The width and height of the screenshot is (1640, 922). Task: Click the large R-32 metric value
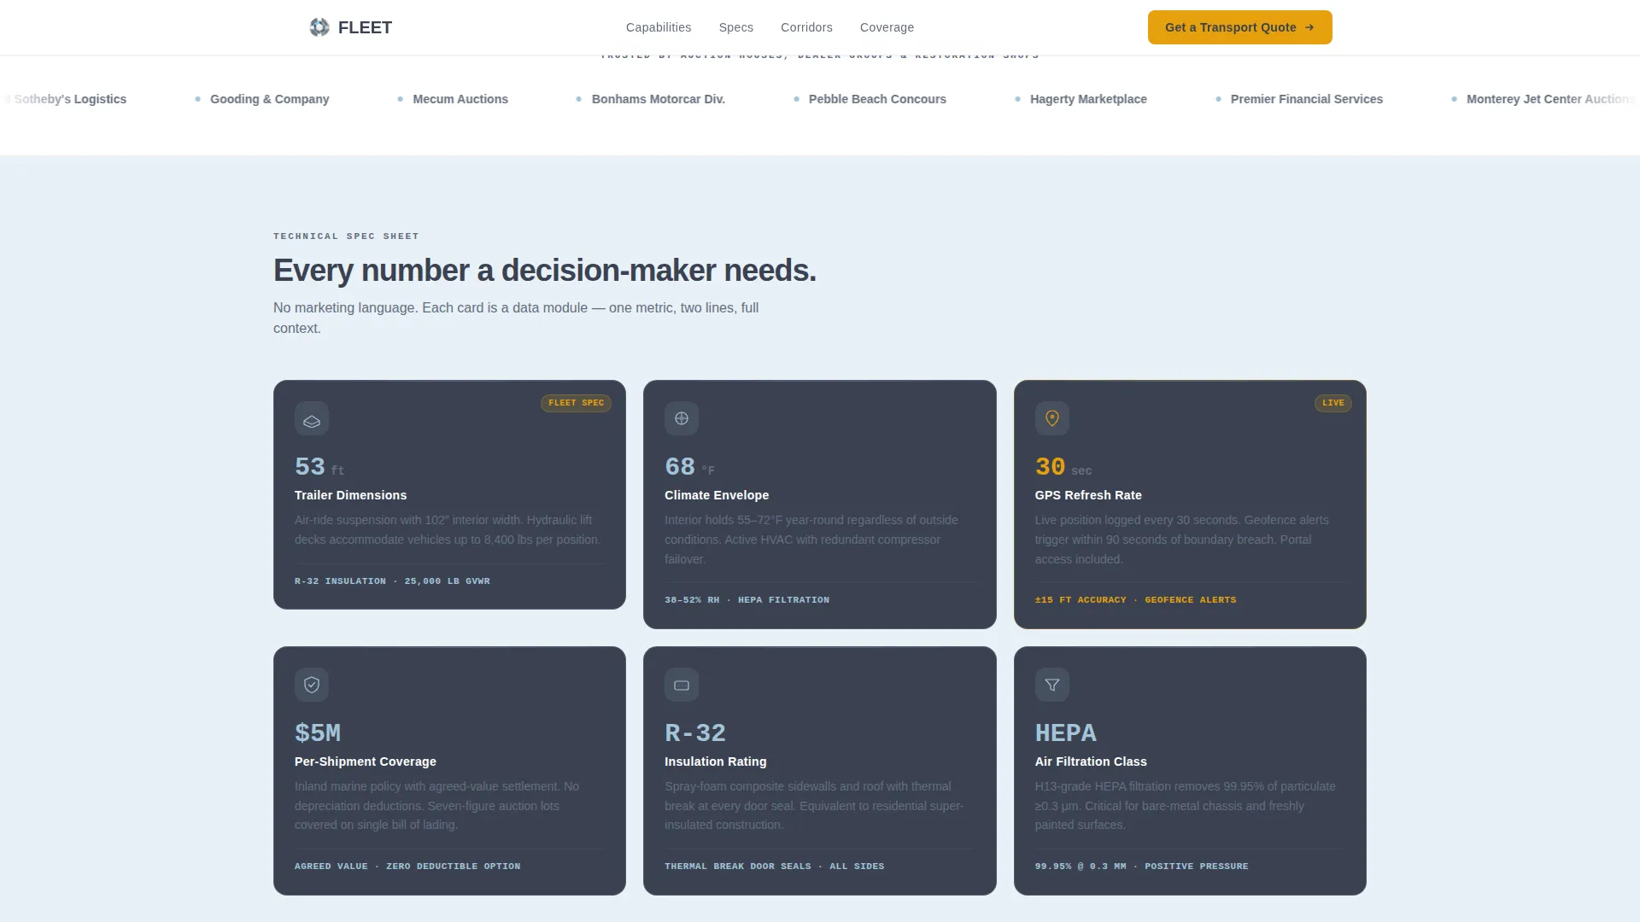695,733
